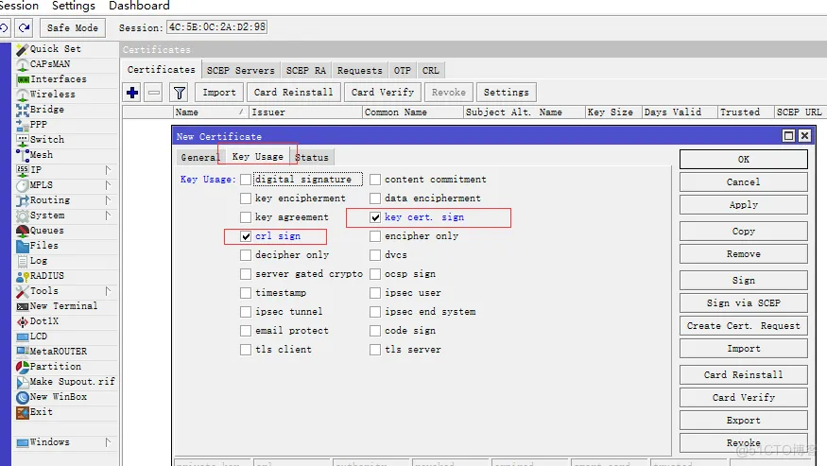Open the RADIUS sidebar entry

point(47,276)
